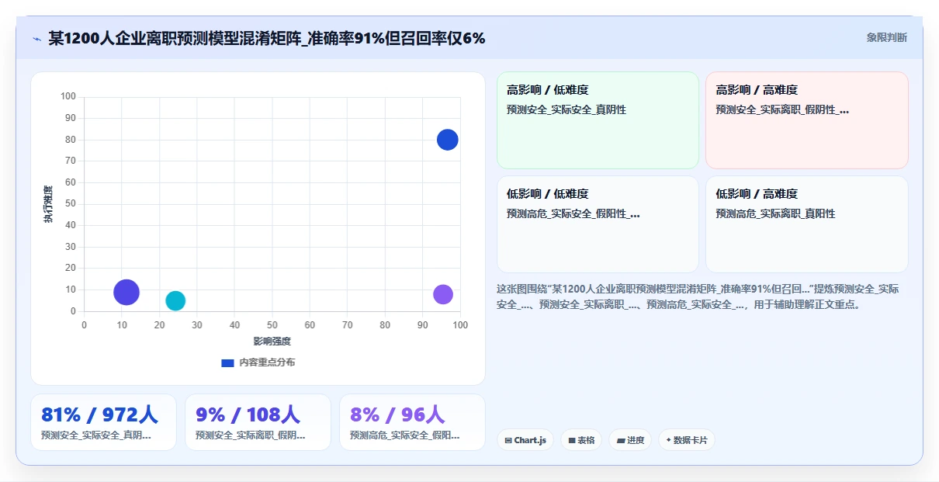
Task: Click the cyan bubble on the chart
Action: (175, 300)
